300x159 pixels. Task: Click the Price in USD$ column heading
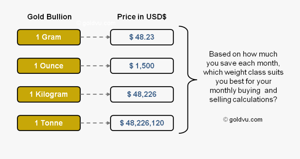[x=142, y=17]
